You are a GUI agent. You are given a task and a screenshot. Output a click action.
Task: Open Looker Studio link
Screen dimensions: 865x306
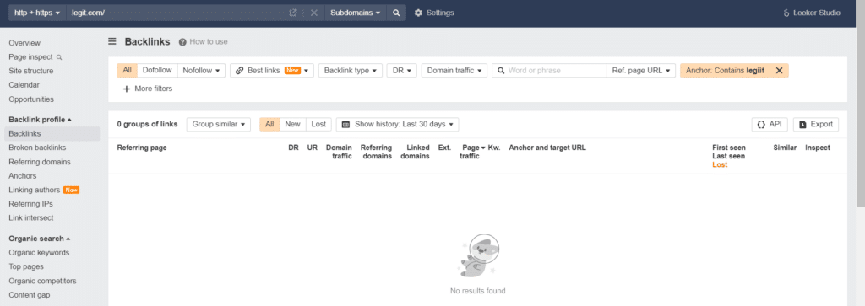812,13
